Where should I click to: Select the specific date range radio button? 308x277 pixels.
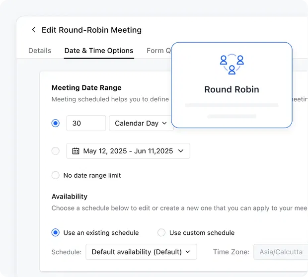(x=56, y=151)
